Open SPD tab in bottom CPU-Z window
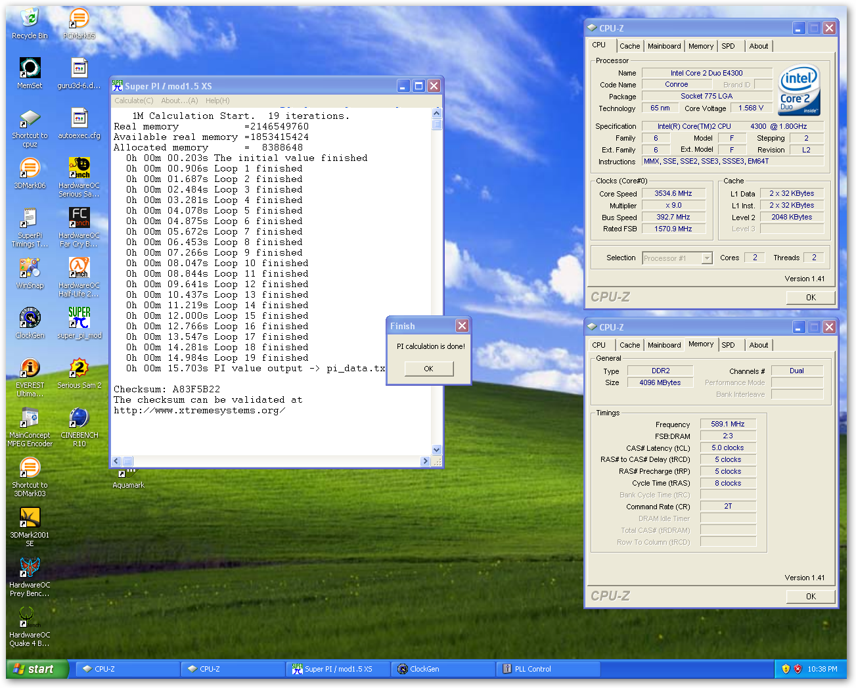This screenshot has height=688, width=856. pyautogui.click(x=728, y=345)
